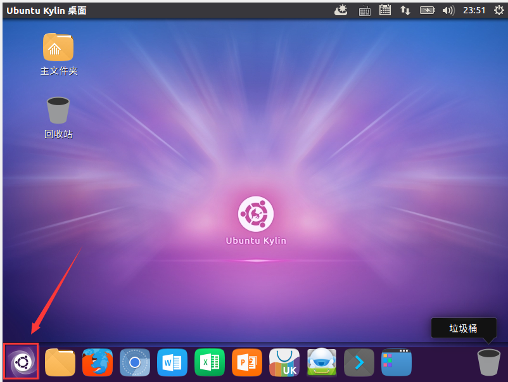Open the network up/down arrows indicator

[405, 10]
